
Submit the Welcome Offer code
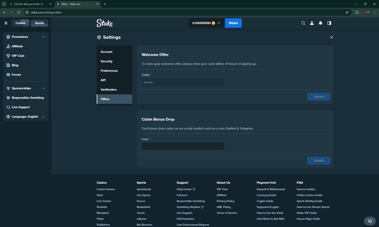tap(319, 97)
